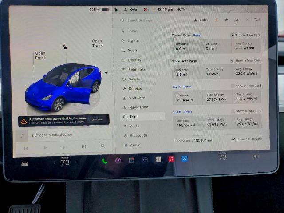Toggle Since Last Charge Show in Trips Card
The image size is (284, 213).
pyautogui.click(x=232, y=60)
